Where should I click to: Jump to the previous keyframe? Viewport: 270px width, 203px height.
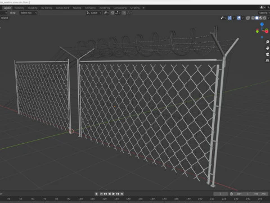pyautogui.click(x=105, y=194)
